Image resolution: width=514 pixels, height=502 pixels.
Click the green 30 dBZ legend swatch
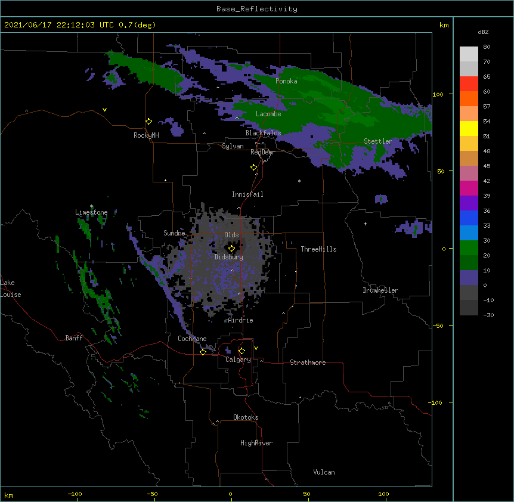[469, 248]
